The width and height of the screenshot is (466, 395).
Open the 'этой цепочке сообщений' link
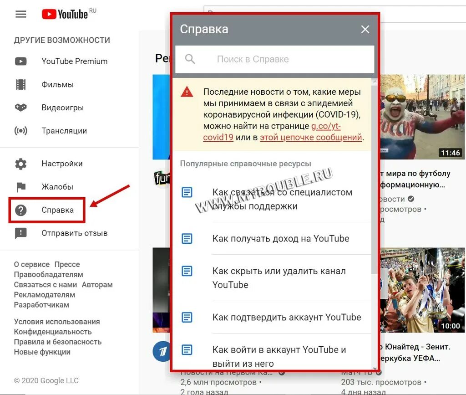pos(311,138)
